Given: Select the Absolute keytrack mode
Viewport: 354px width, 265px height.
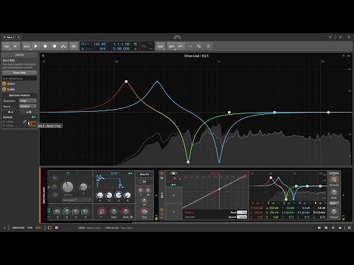Looking at the screenshot, I should [x=190, y=217].
